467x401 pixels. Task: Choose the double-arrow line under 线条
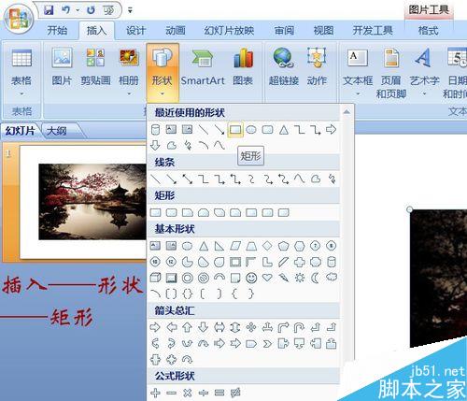(188, 179)
